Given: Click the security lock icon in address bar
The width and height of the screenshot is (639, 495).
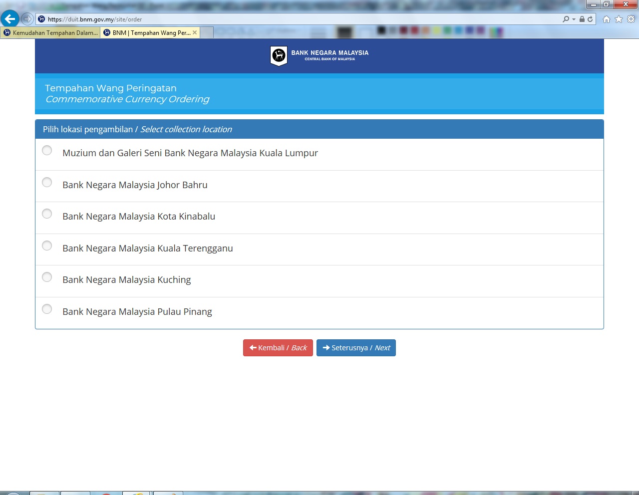Looking at the screenshot, I should (582, 19).
